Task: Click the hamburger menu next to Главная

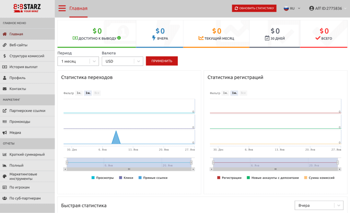Action: point(62,8)
